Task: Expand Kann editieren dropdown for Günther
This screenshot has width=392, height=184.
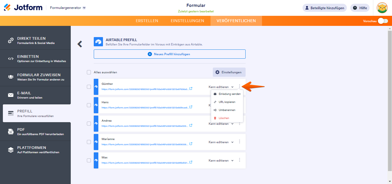Action: (x=221, y=87)
